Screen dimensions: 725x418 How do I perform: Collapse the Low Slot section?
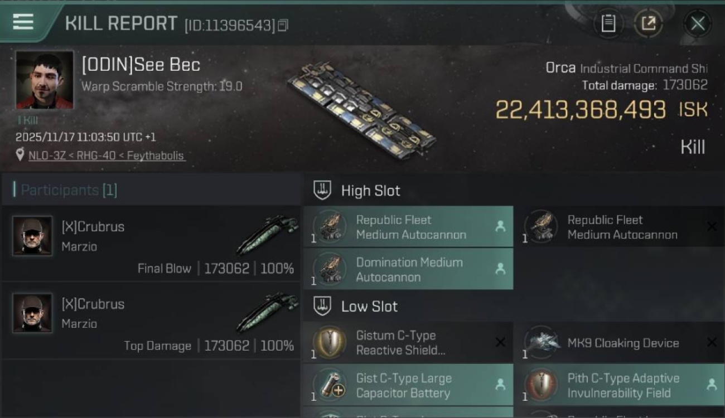(322, 306)
